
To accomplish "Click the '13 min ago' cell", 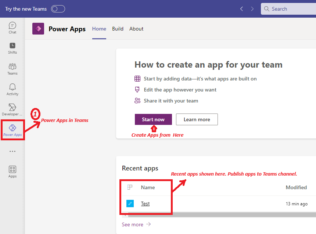I will 297,204.
